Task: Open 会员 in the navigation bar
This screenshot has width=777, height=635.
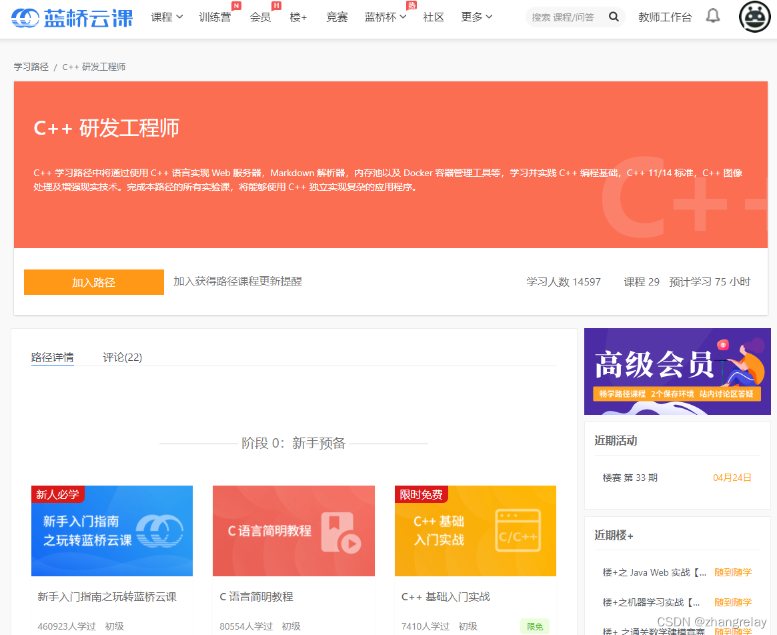Action: point(260,17)
